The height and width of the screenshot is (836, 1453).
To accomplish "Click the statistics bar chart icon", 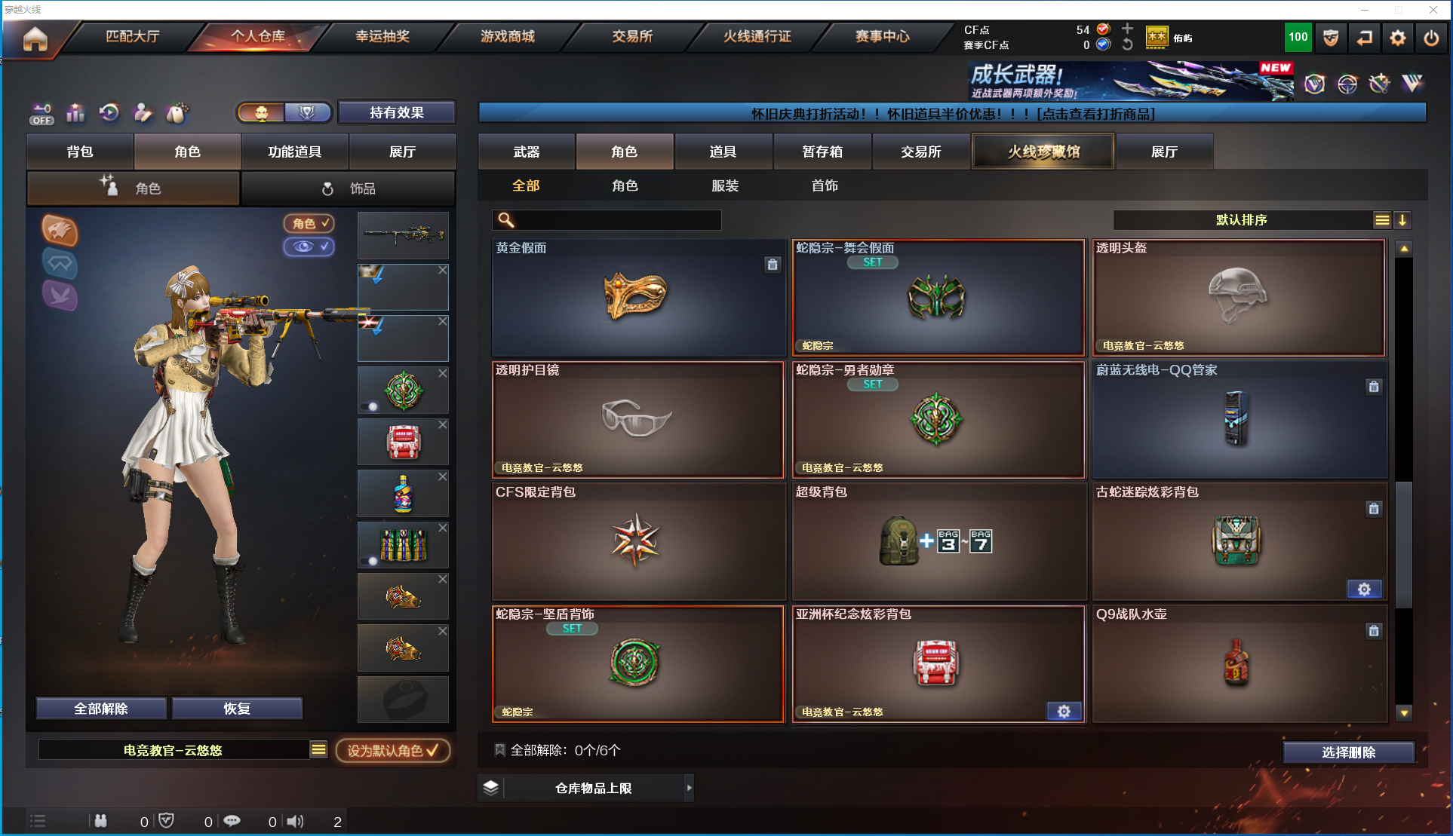I will tap(75, 113).
